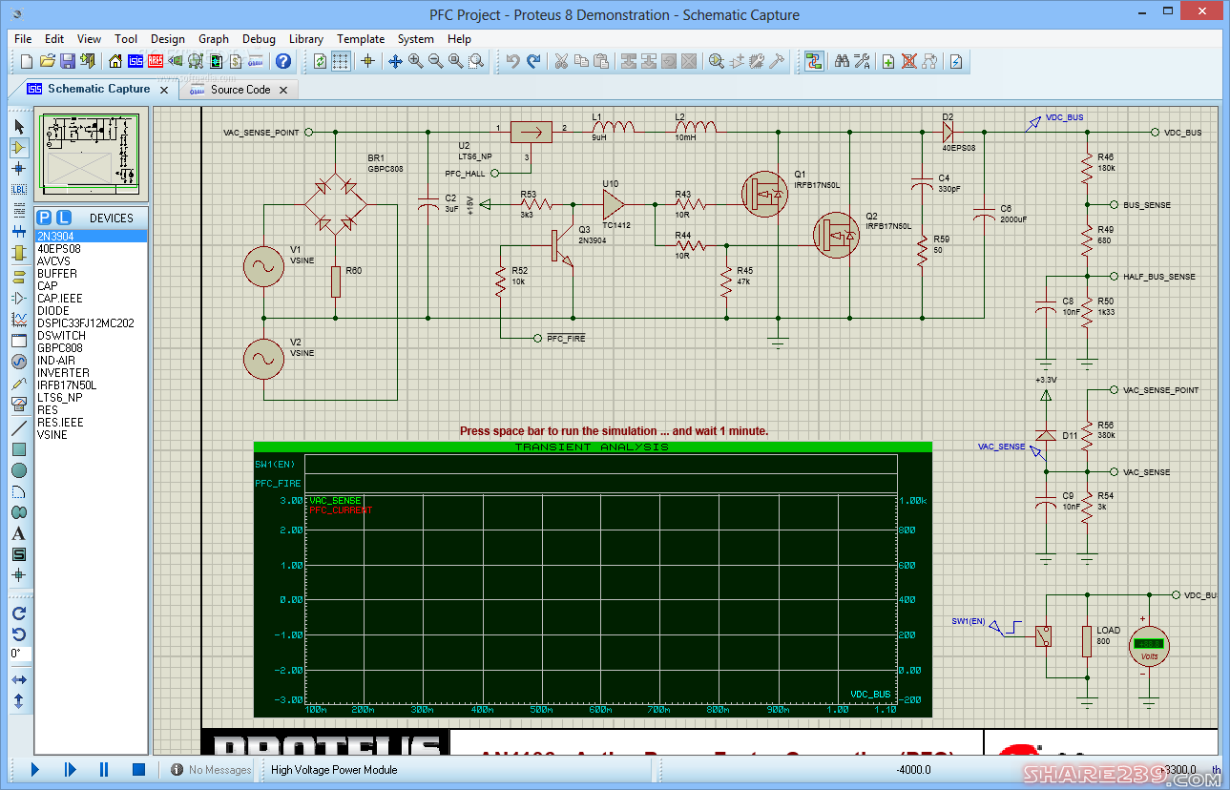Image resolution: width=1230 pixels, height=790 pixels.
Task: Create a new project with New icon
Action: (28, 61)
